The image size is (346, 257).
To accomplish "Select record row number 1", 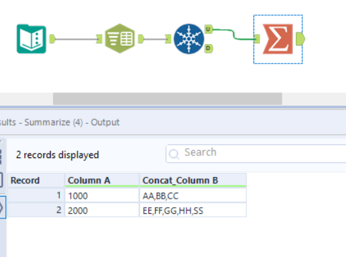I will 36,195.
